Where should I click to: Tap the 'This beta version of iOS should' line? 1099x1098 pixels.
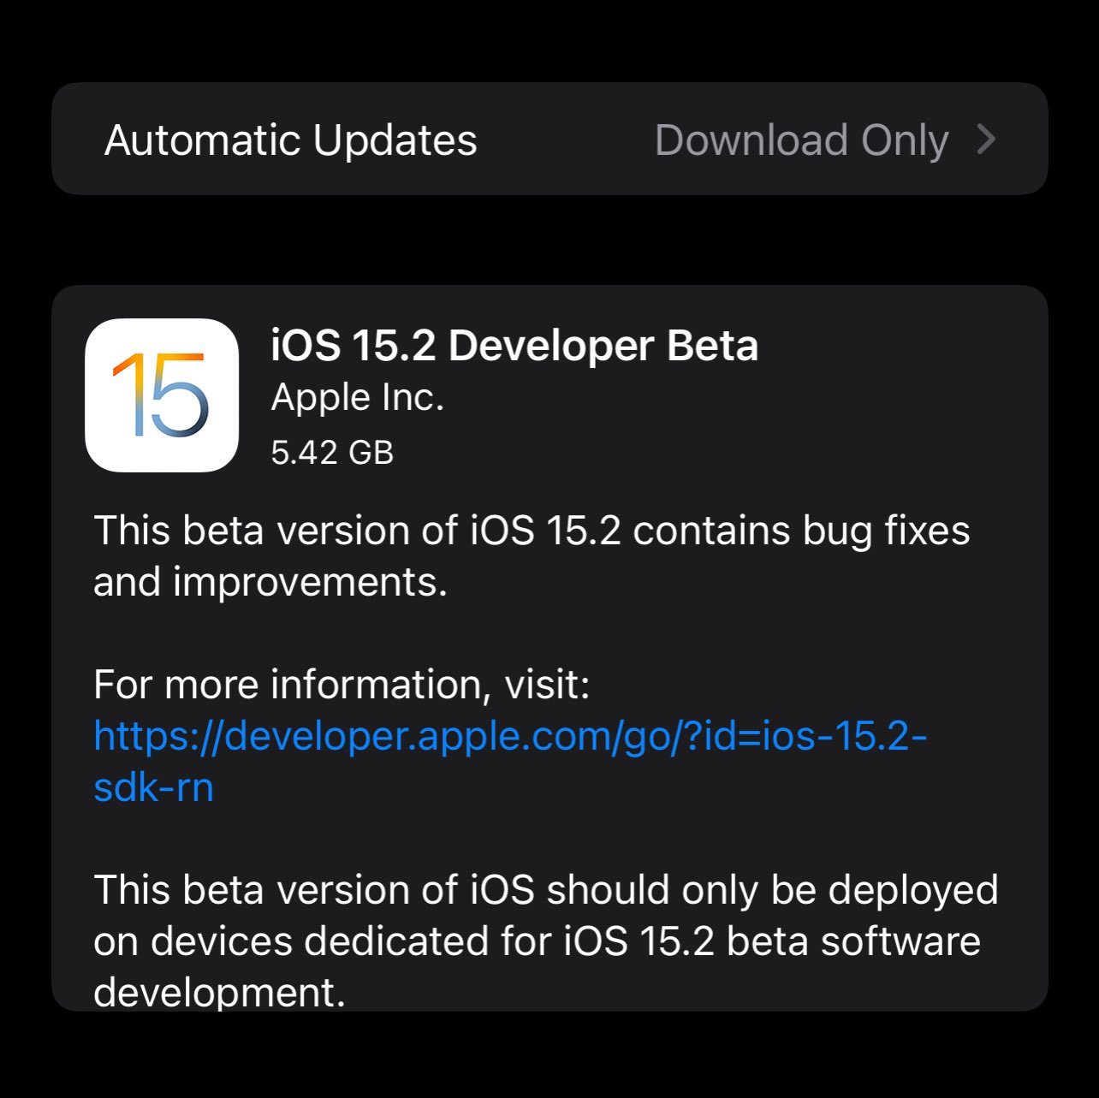point(382,890)
